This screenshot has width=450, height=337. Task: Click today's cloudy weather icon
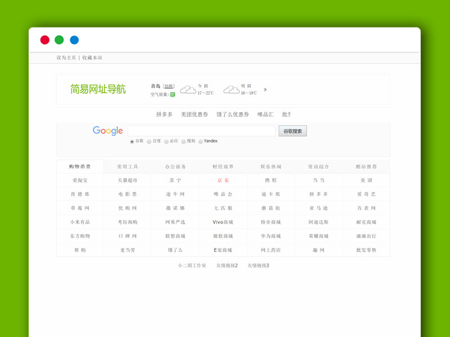point(187,89)
